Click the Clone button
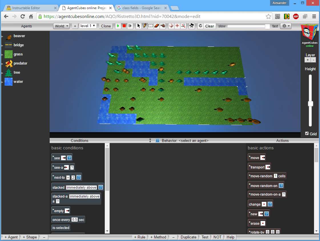This screenshot has width=320, height=241. tap(106, 26)
